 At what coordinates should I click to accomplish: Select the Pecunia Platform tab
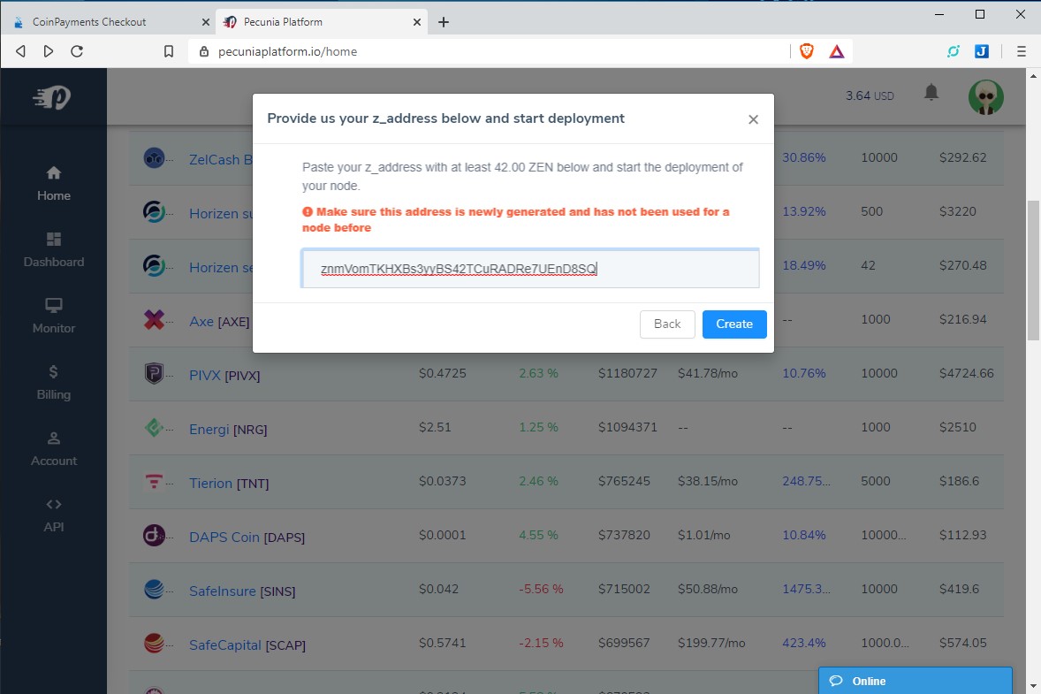pyautogui.click(x=323, y=22)
